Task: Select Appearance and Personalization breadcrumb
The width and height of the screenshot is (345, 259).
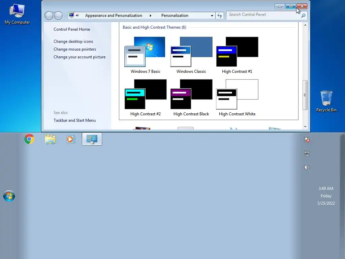Action: [x=114, y=16]
